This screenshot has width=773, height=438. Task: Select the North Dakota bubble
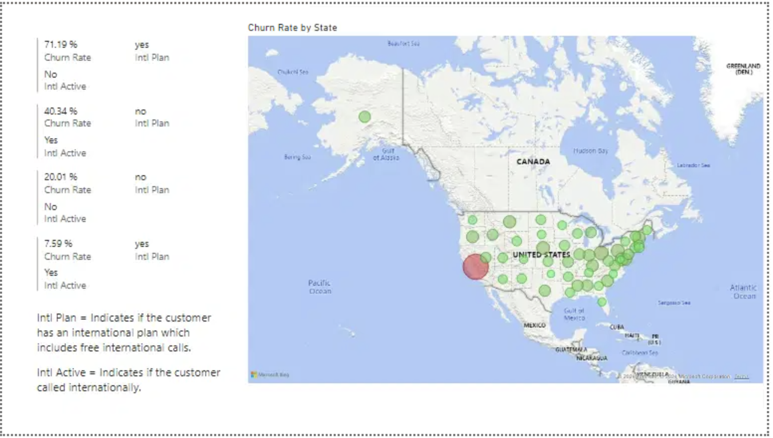[540, 219]
